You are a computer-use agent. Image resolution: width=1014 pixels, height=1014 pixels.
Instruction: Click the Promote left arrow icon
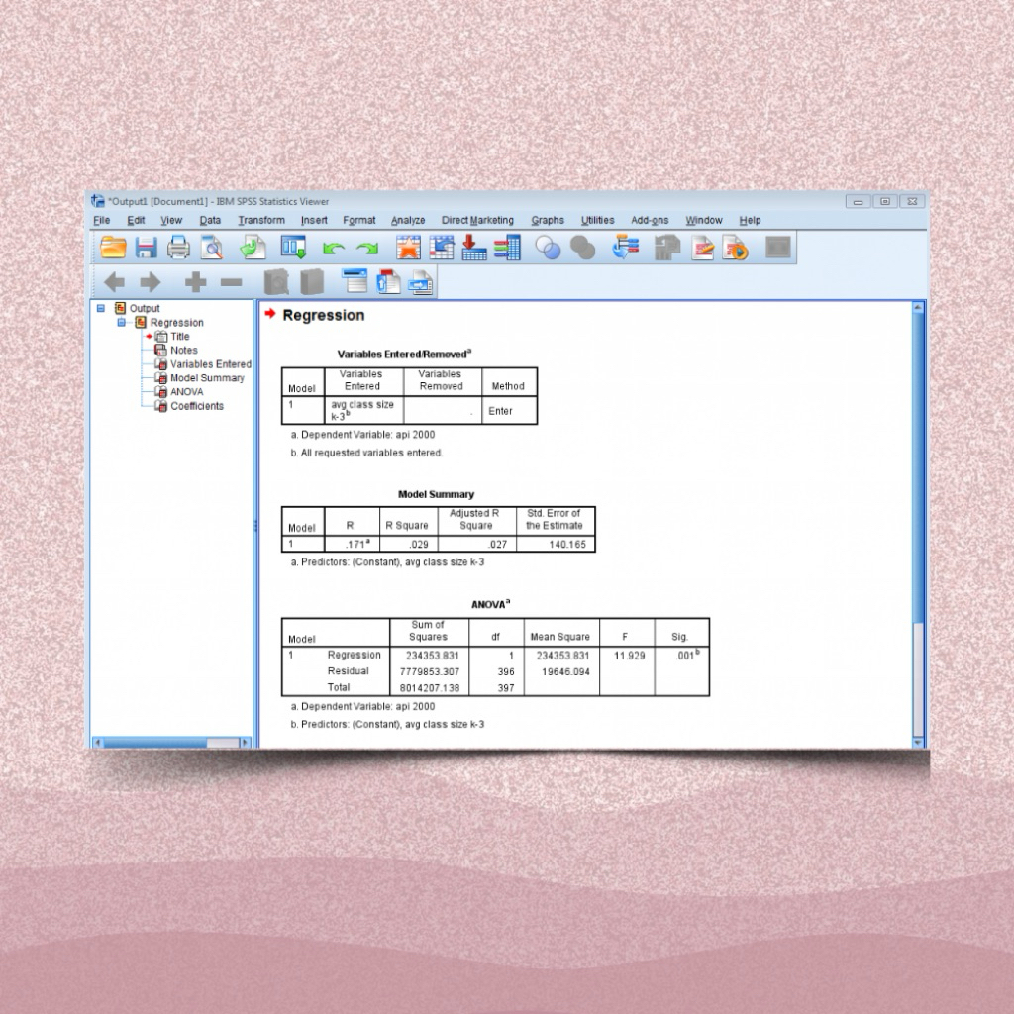(114, 282)
